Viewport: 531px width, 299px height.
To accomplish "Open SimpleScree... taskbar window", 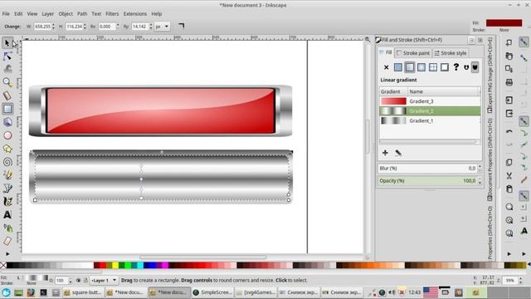I will pyautogui.click(x=213, y=292).
